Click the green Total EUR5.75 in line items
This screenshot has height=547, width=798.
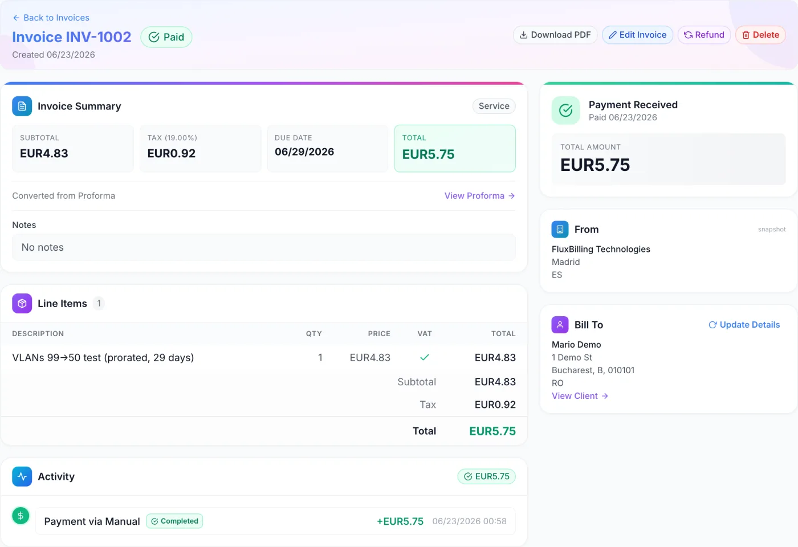tap(492, 431)
